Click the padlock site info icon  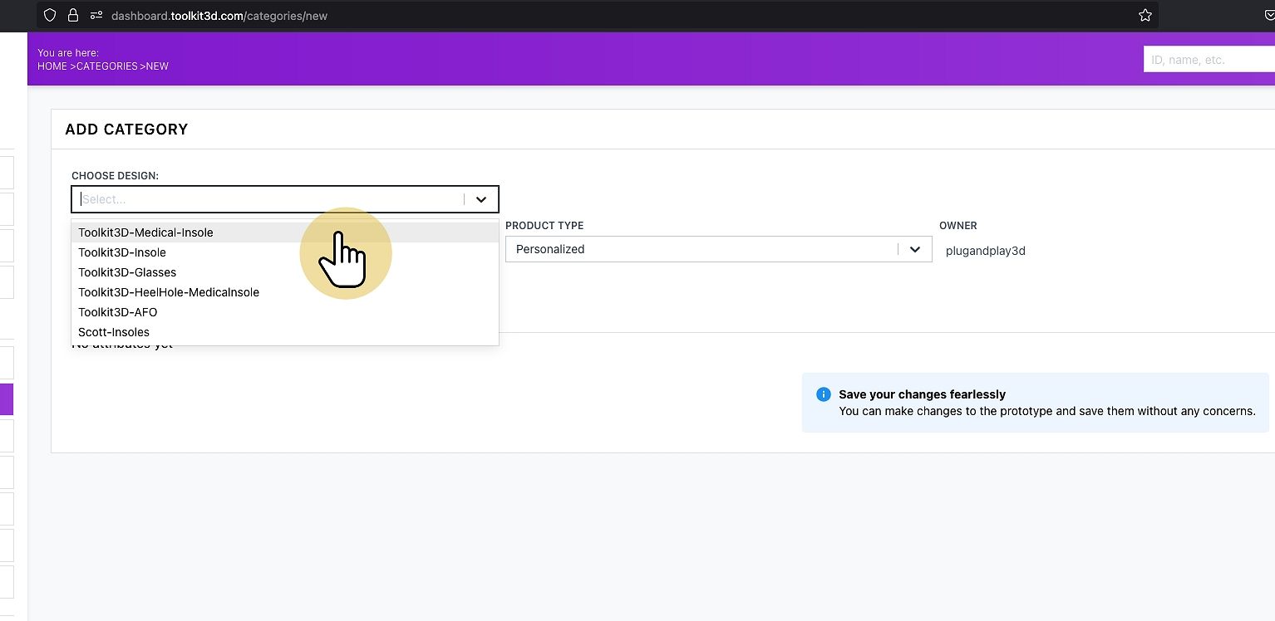[x=73, y=15]
